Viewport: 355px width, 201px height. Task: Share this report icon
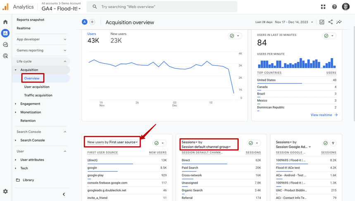[x=331, y=22]
